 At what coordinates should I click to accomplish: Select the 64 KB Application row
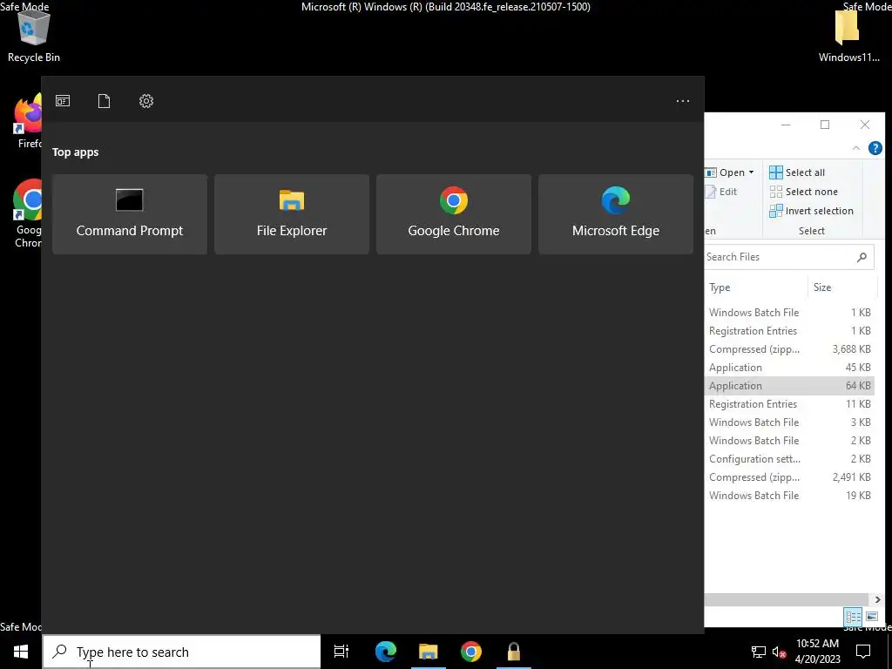coord(789,386)
